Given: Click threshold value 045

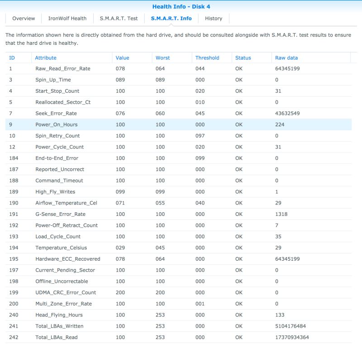Looking at the screenshot, I should (200, 114).
